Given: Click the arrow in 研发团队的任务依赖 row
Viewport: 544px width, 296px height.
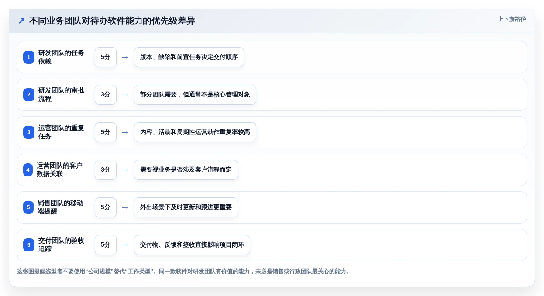Looking at the screenshot, I should pos(125,57).
